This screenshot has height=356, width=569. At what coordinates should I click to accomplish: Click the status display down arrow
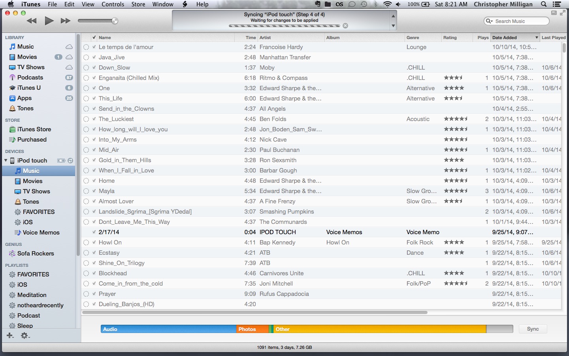[x=393, y=26]
